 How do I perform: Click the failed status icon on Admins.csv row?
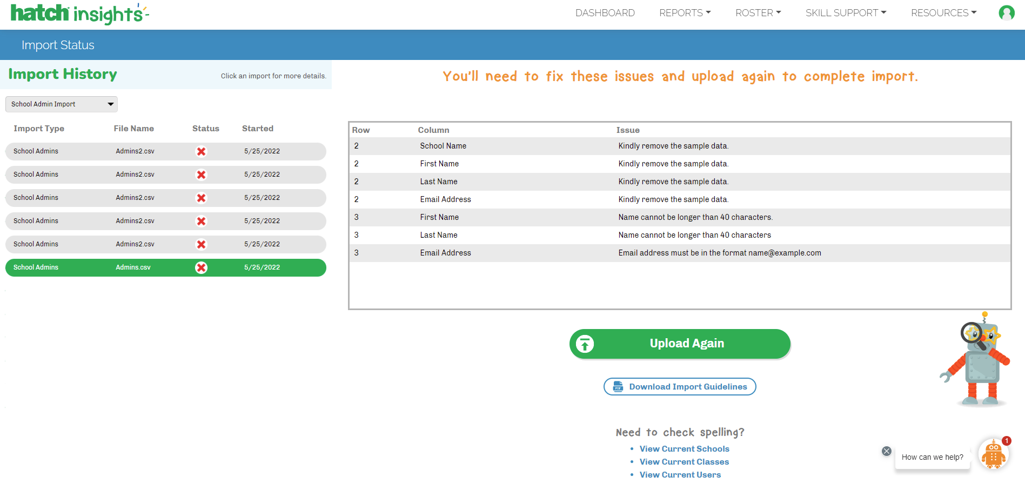201,268
